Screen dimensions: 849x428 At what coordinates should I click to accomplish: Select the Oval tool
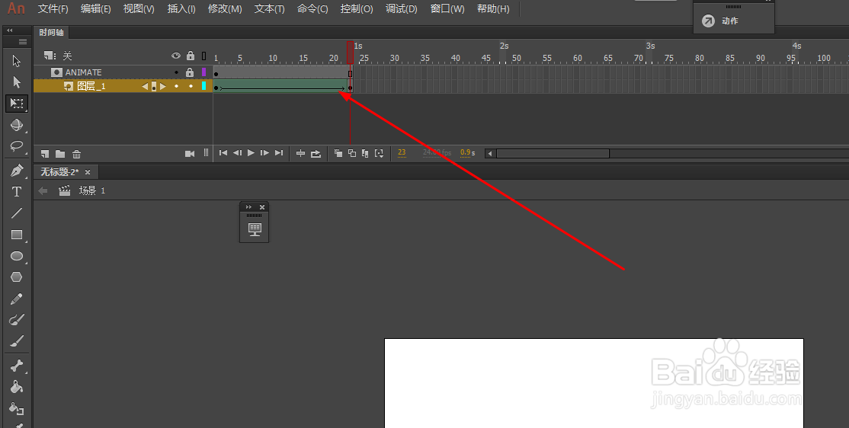click(17, 256)
